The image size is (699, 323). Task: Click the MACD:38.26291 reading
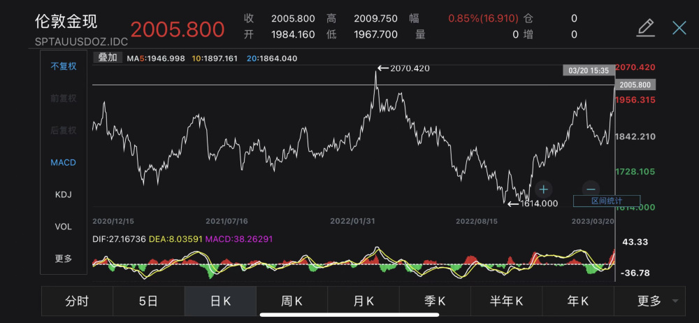[239, 239]
